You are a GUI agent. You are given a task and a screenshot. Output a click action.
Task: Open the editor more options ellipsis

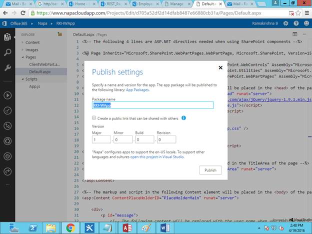tap(304, 34)
